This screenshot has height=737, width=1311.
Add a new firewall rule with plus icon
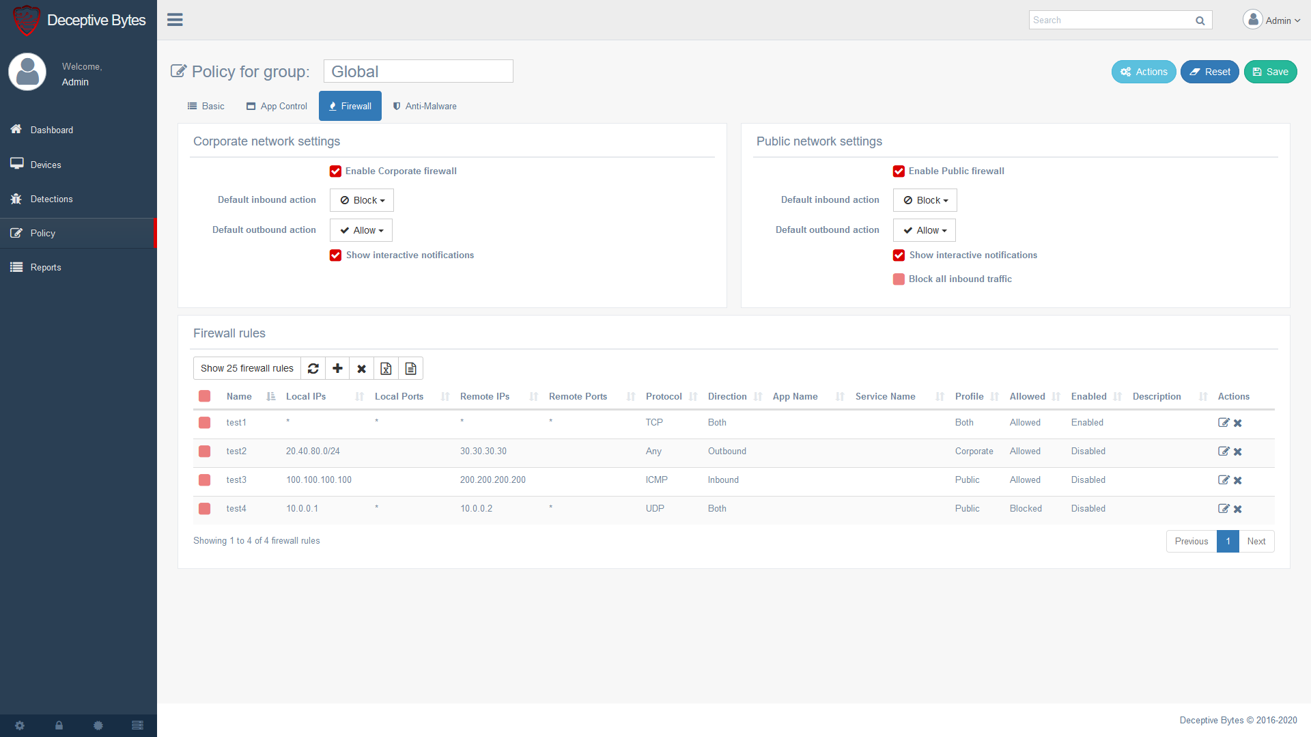tap(337, 369)
